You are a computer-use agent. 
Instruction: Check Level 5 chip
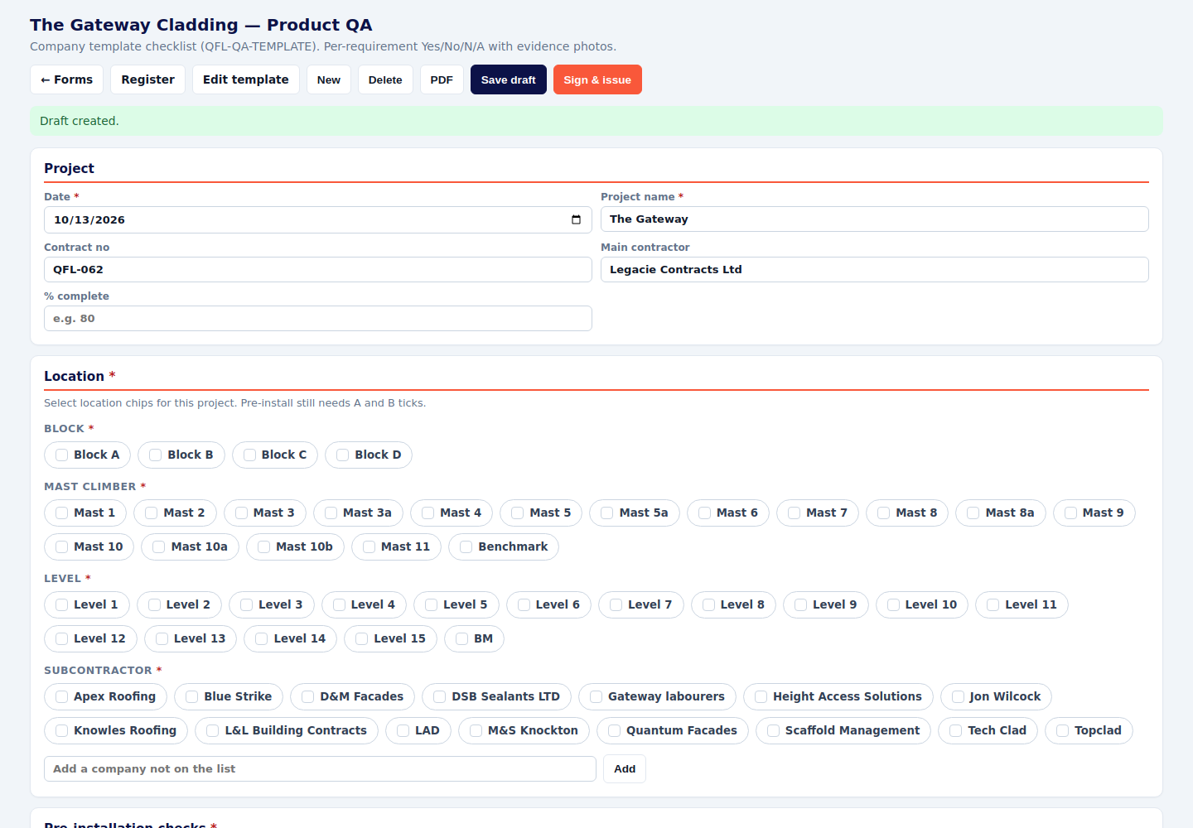[456, 604]
